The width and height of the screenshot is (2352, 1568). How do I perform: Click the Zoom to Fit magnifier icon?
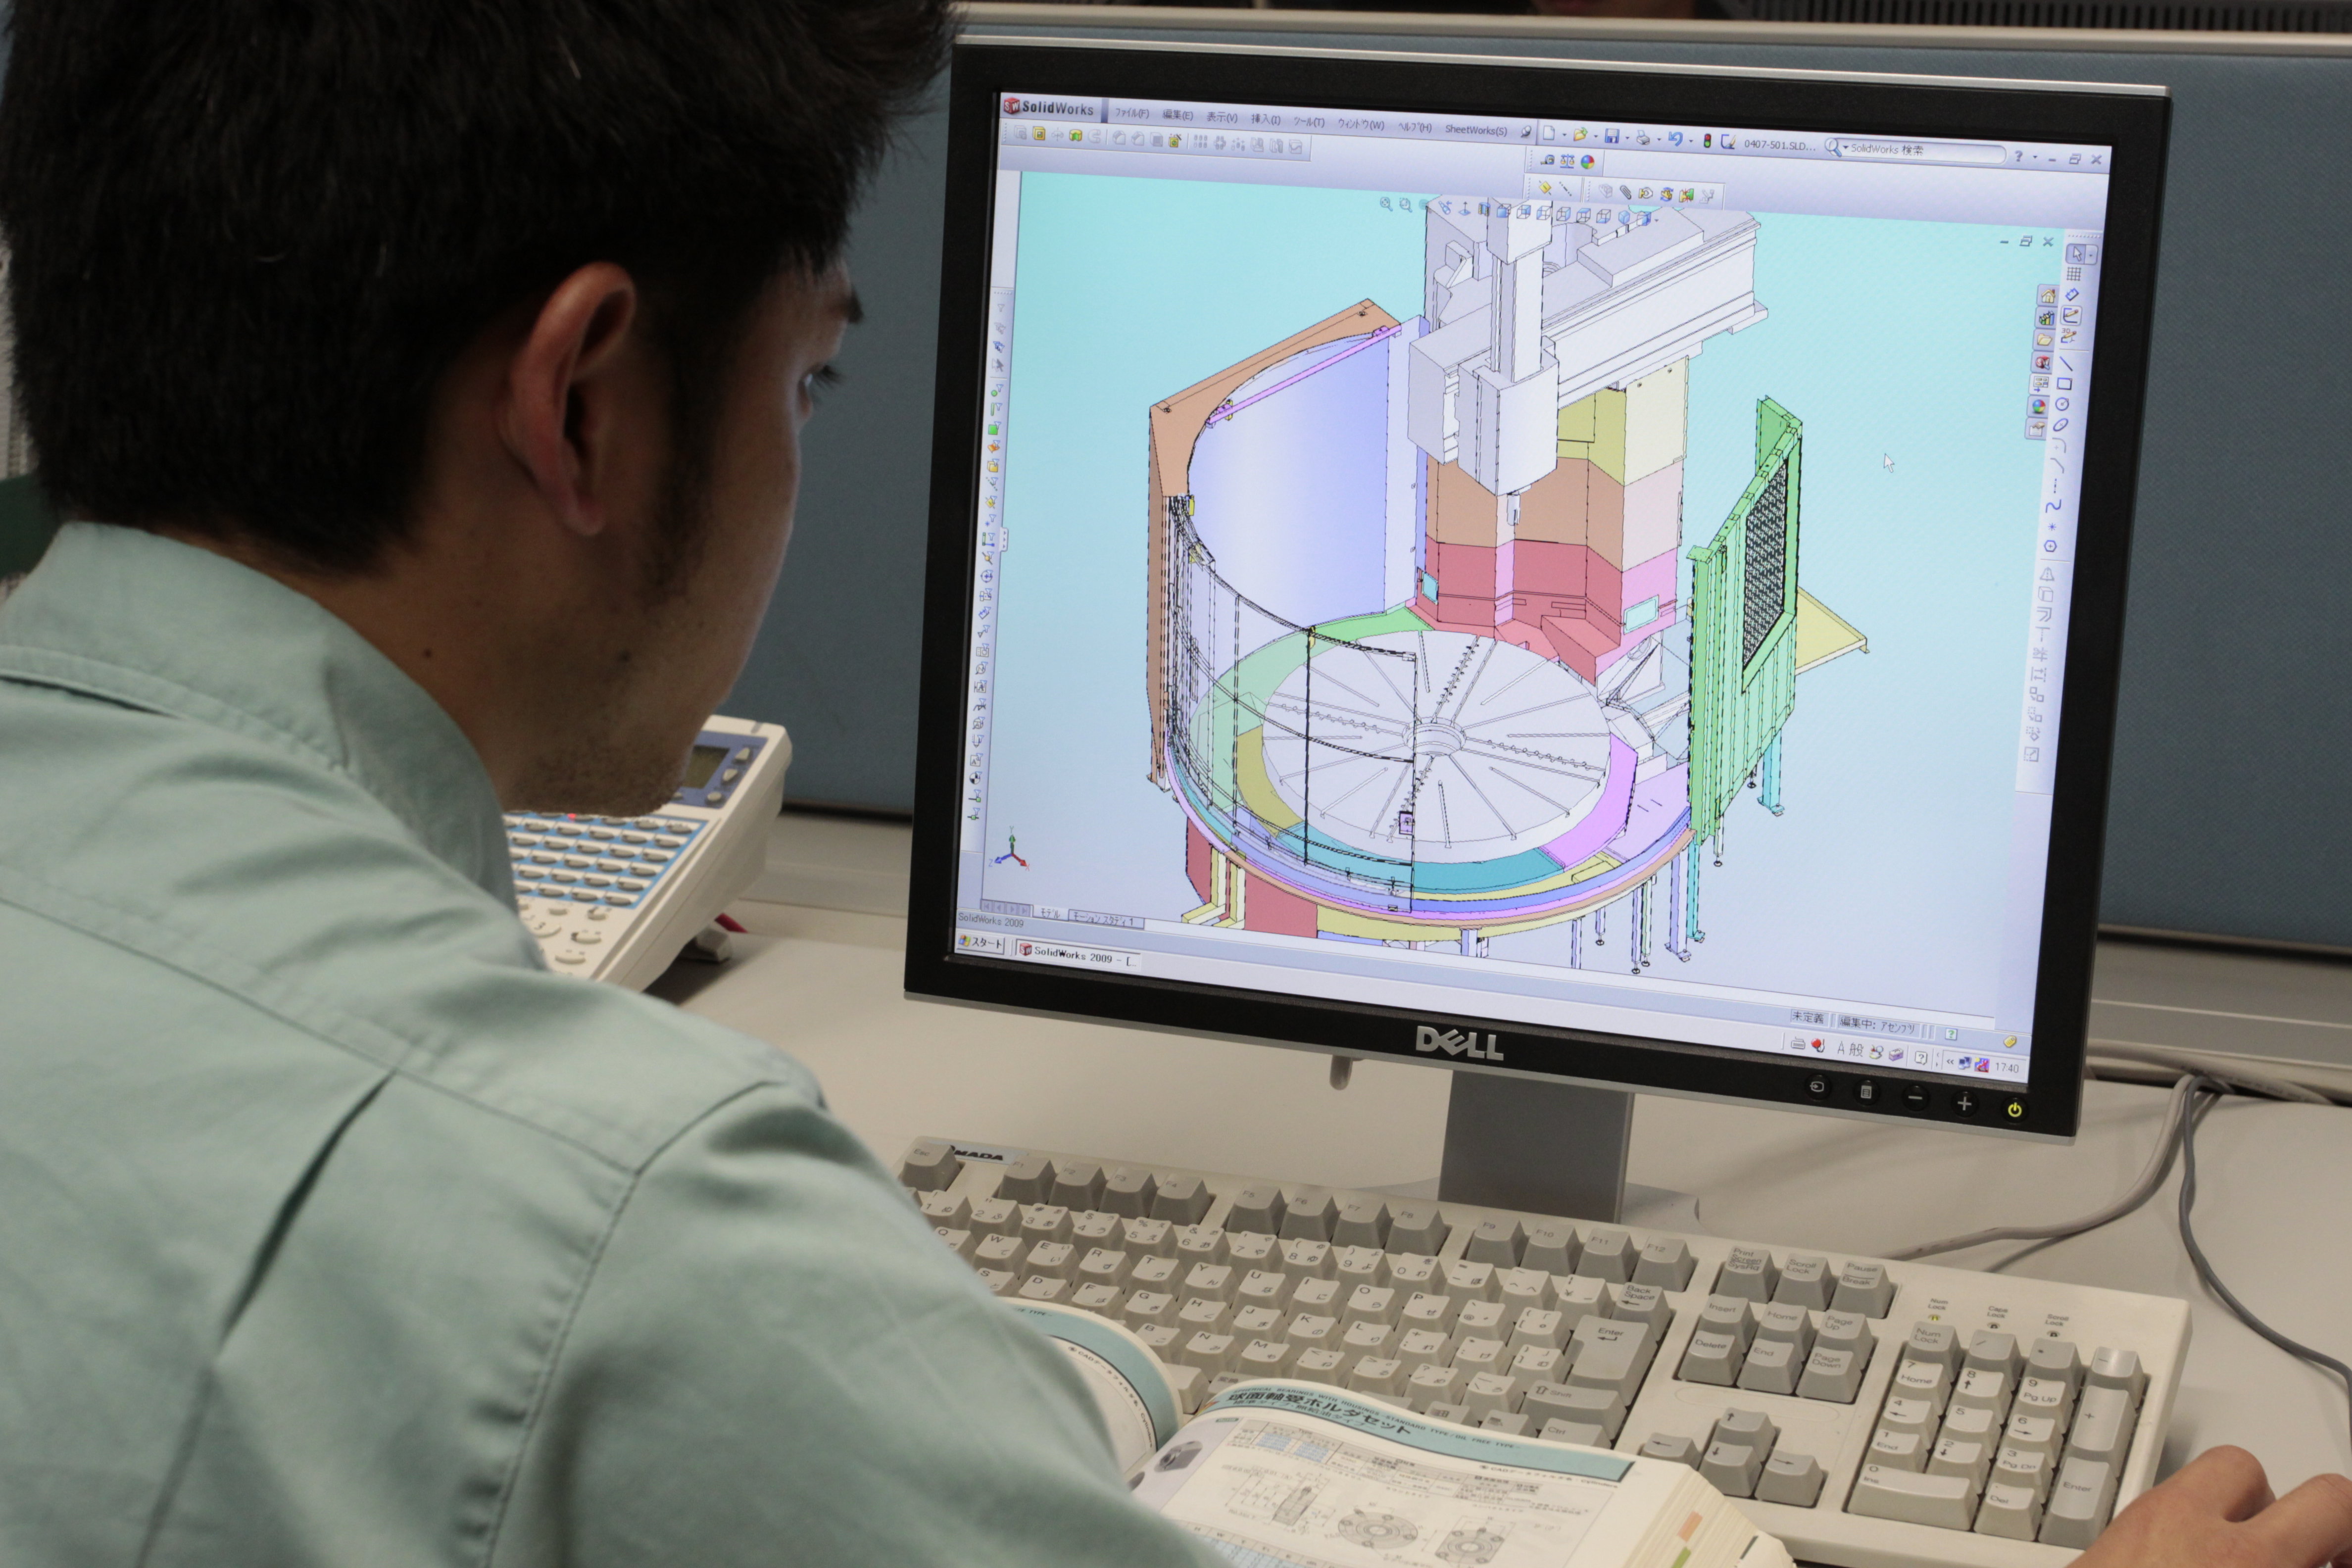pos(1386,204)
